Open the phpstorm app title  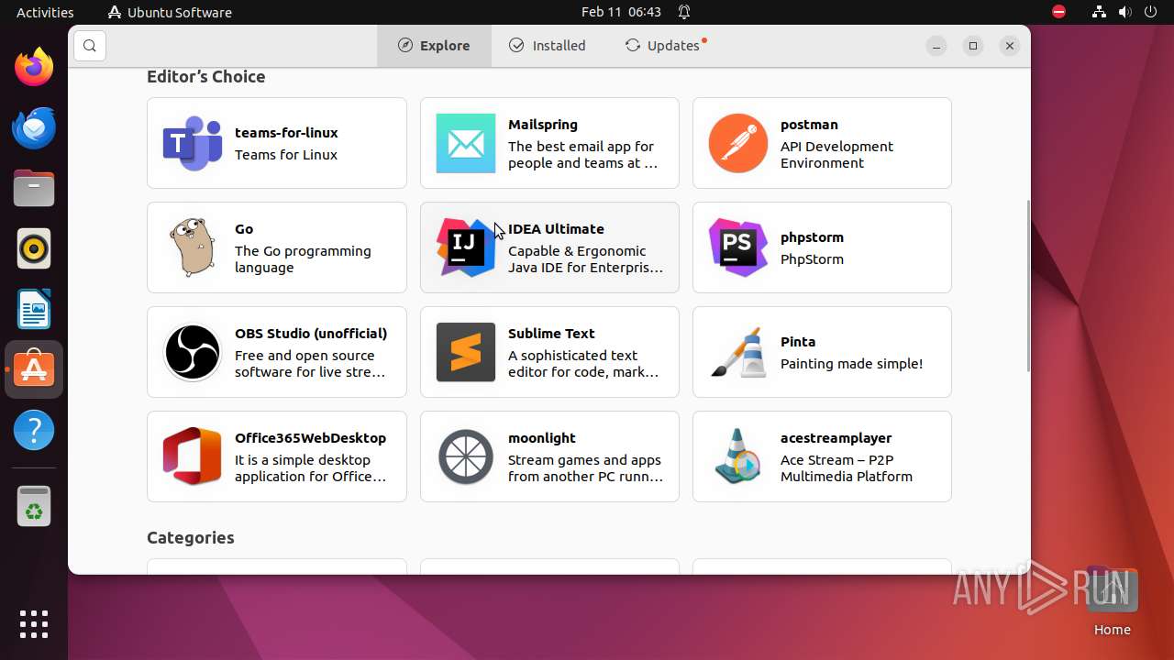(x=812, y=237)
